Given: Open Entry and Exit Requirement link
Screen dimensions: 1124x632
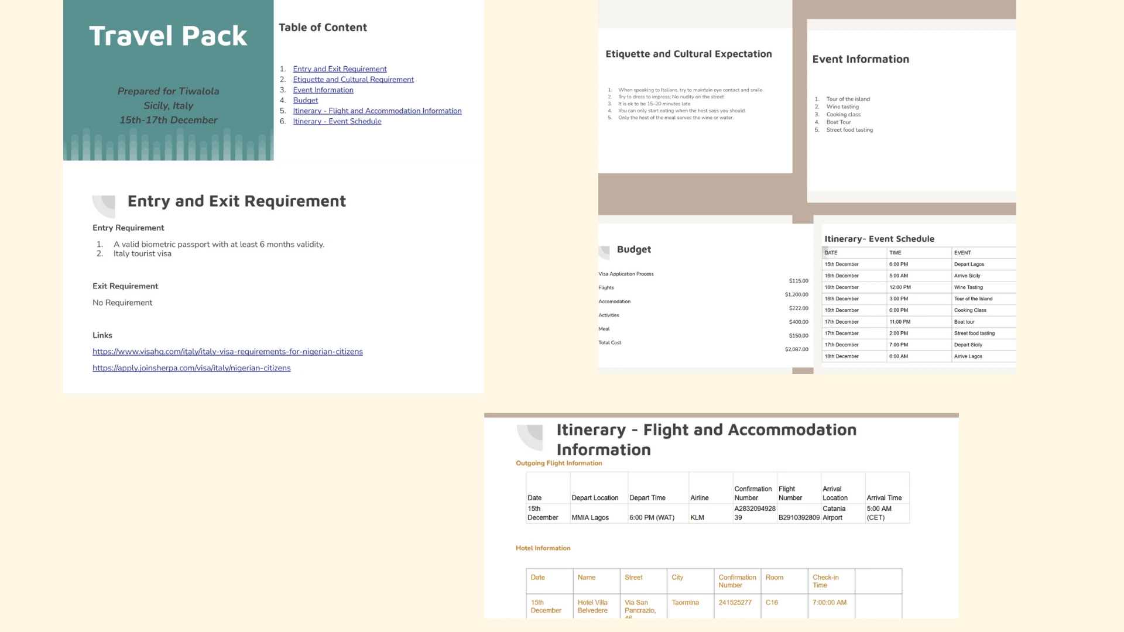Looking at the screenshot, I should click(340, 69).
